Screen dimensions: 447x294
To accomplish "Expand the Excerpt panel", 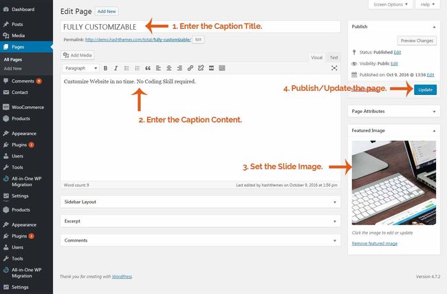I will pos(200,221).
